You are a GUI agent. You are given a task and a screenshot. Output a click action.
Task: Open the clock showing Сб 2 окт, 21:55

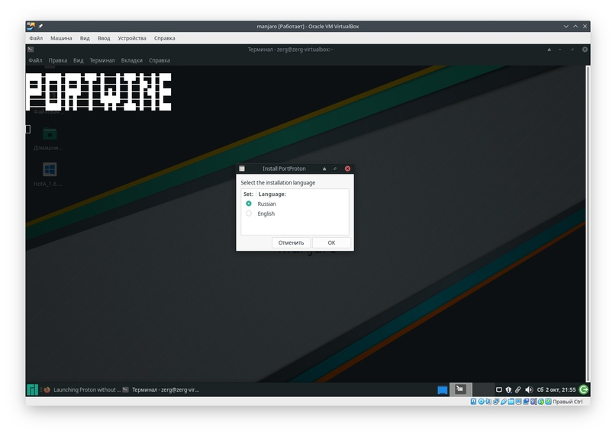tap(556, 390)
